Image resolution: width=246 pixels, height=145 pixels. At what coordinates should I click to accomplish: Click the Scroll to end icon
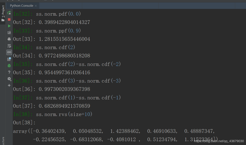[9, 32]
